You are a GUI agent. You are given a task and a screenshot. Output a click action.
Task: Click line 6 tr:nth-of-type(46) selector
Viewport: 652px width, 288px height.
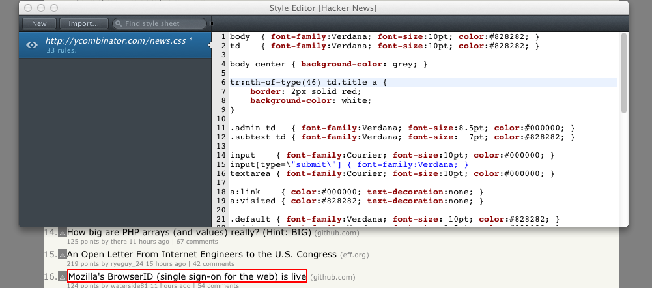308,82
